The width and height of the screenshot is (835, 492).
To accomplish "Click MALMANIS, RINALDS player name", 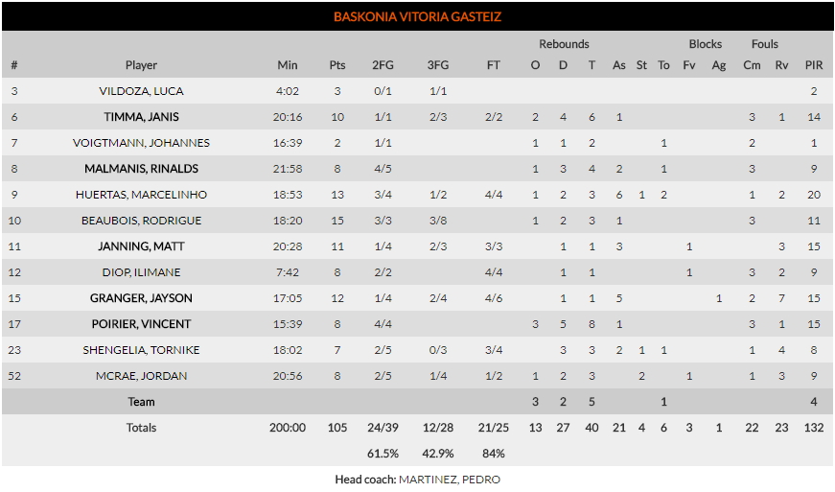I will tap(141, 169).
